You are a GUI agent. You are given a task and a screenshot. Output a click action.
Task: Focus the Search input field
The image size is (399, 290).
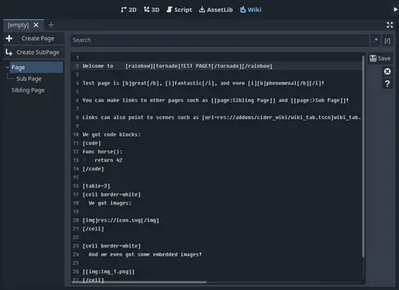tap(219, 40)
